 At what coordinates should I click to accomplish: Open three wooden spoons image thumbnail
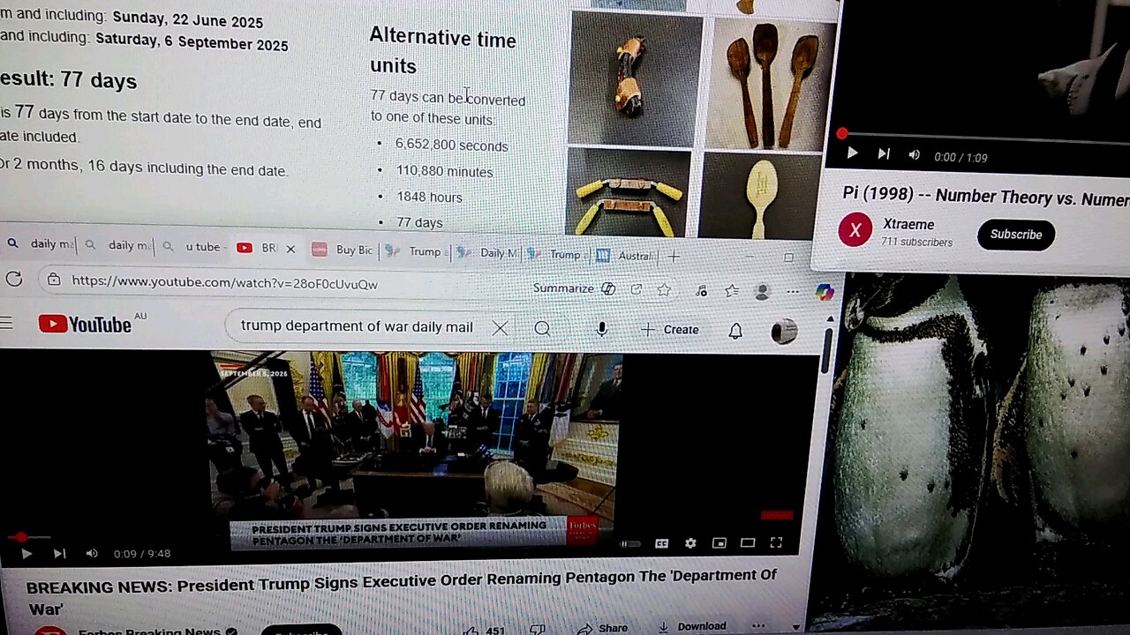pyautogui.click(x=767, y=82)
